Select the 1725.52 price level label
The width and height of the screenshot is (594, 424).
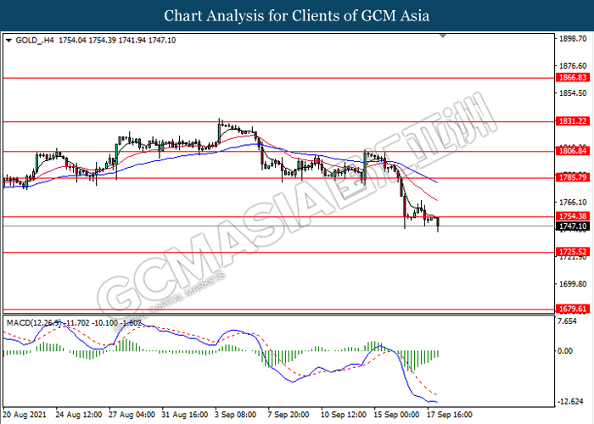pyautogui.click(x=573, y=252)
